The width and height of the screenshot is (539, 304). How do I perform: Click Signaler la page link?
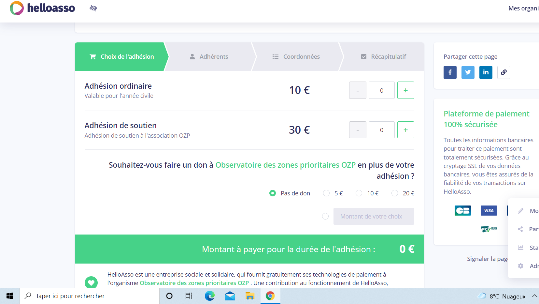point(488,259)
